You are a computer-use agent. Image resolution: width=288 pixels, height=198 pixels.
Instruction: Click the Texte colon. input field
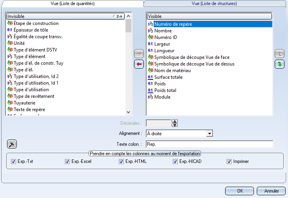pos(209,144)
